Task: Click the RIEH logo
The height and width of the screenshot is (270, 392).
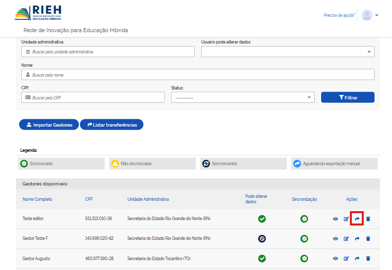Action: pos(38,13)
